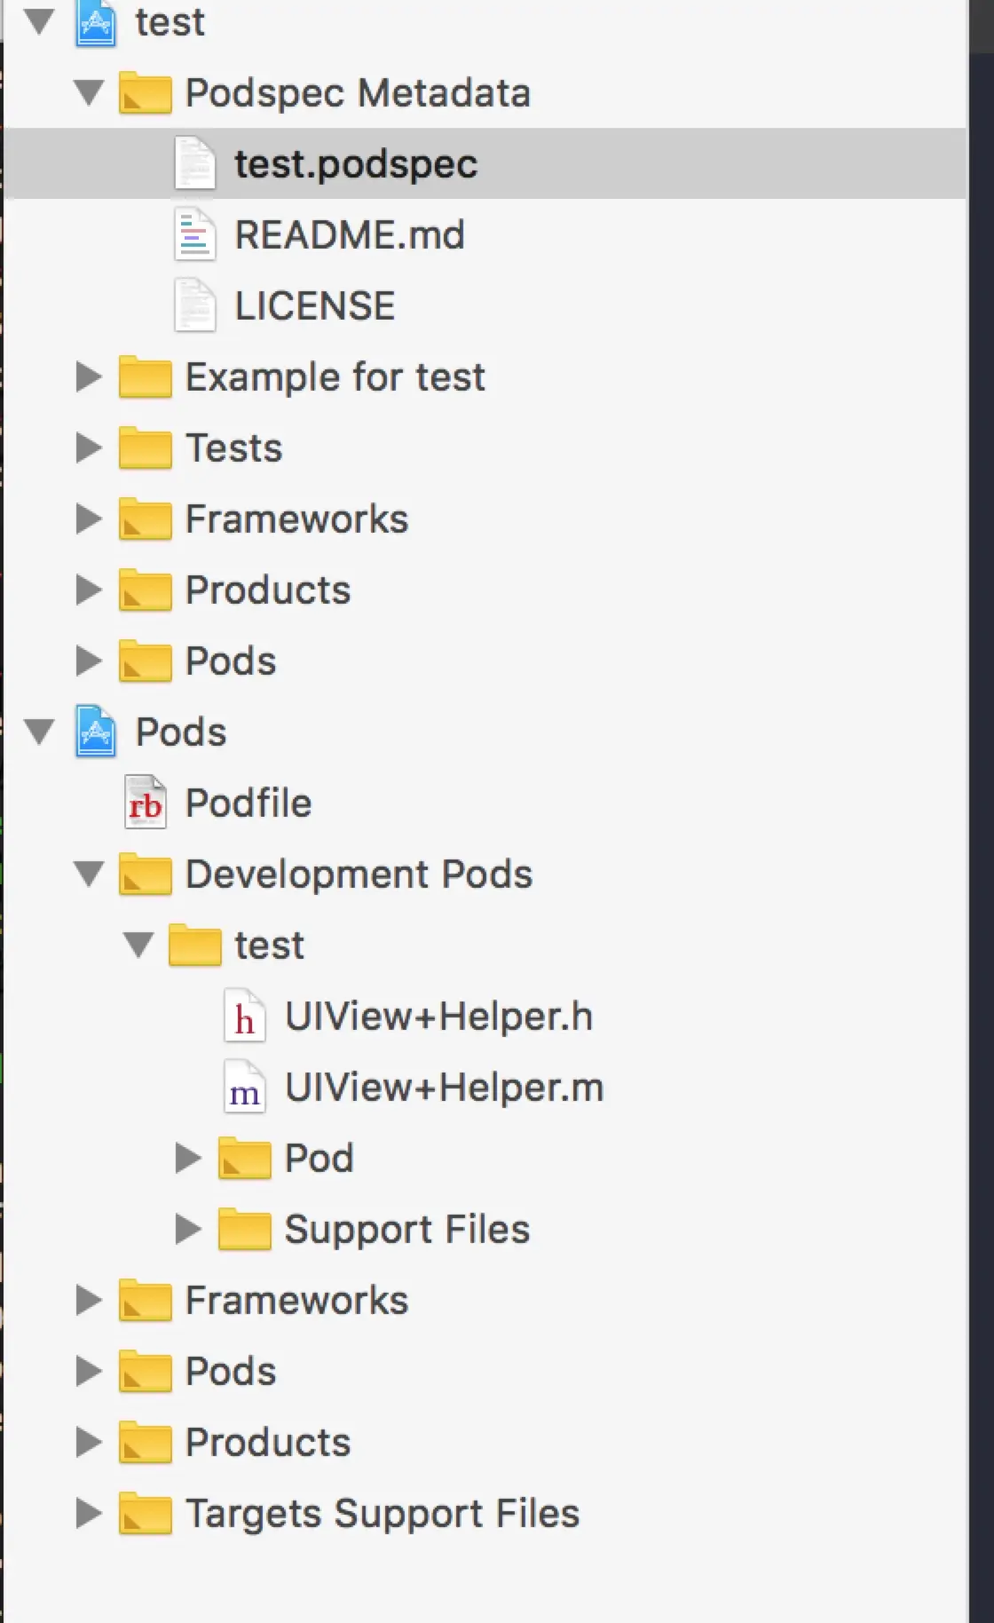Click the Podspec Metadata folder icon
Image resolution: width=994 pixels, height=1623 pixels.
[x=145, y=93]
